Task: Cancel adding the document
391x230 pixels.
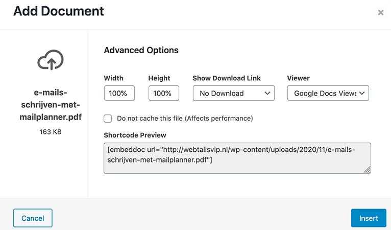Action: [33, 218]
